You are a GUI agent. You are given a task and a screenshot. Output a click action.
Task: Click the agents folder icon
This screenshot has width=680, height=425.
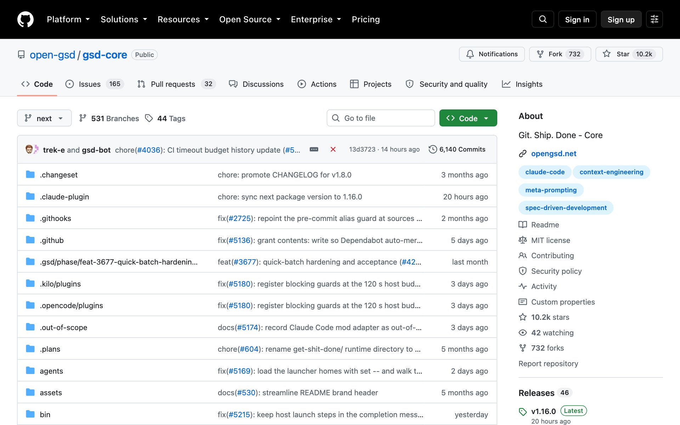pyautogui.click(x=30, y=370)
